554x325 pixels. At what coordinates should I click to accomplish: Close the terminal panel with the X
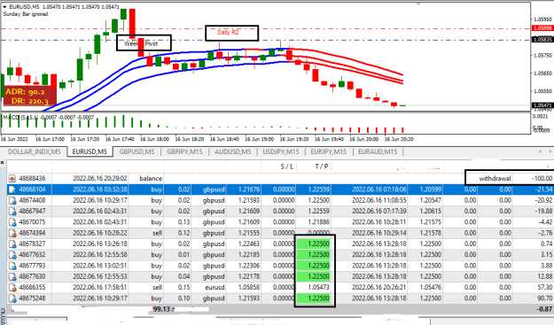click(2, 163)
